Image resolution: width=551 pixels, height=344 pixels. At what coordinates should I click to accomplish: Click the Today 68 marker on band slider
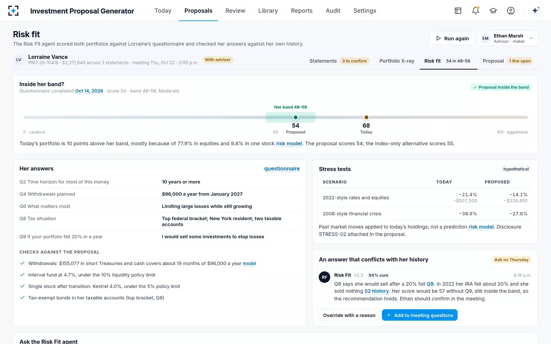pyautogui.click(x=366, y=117)
